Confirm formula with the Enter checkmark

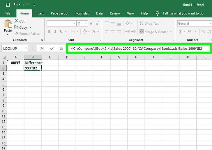click(52, 49)
